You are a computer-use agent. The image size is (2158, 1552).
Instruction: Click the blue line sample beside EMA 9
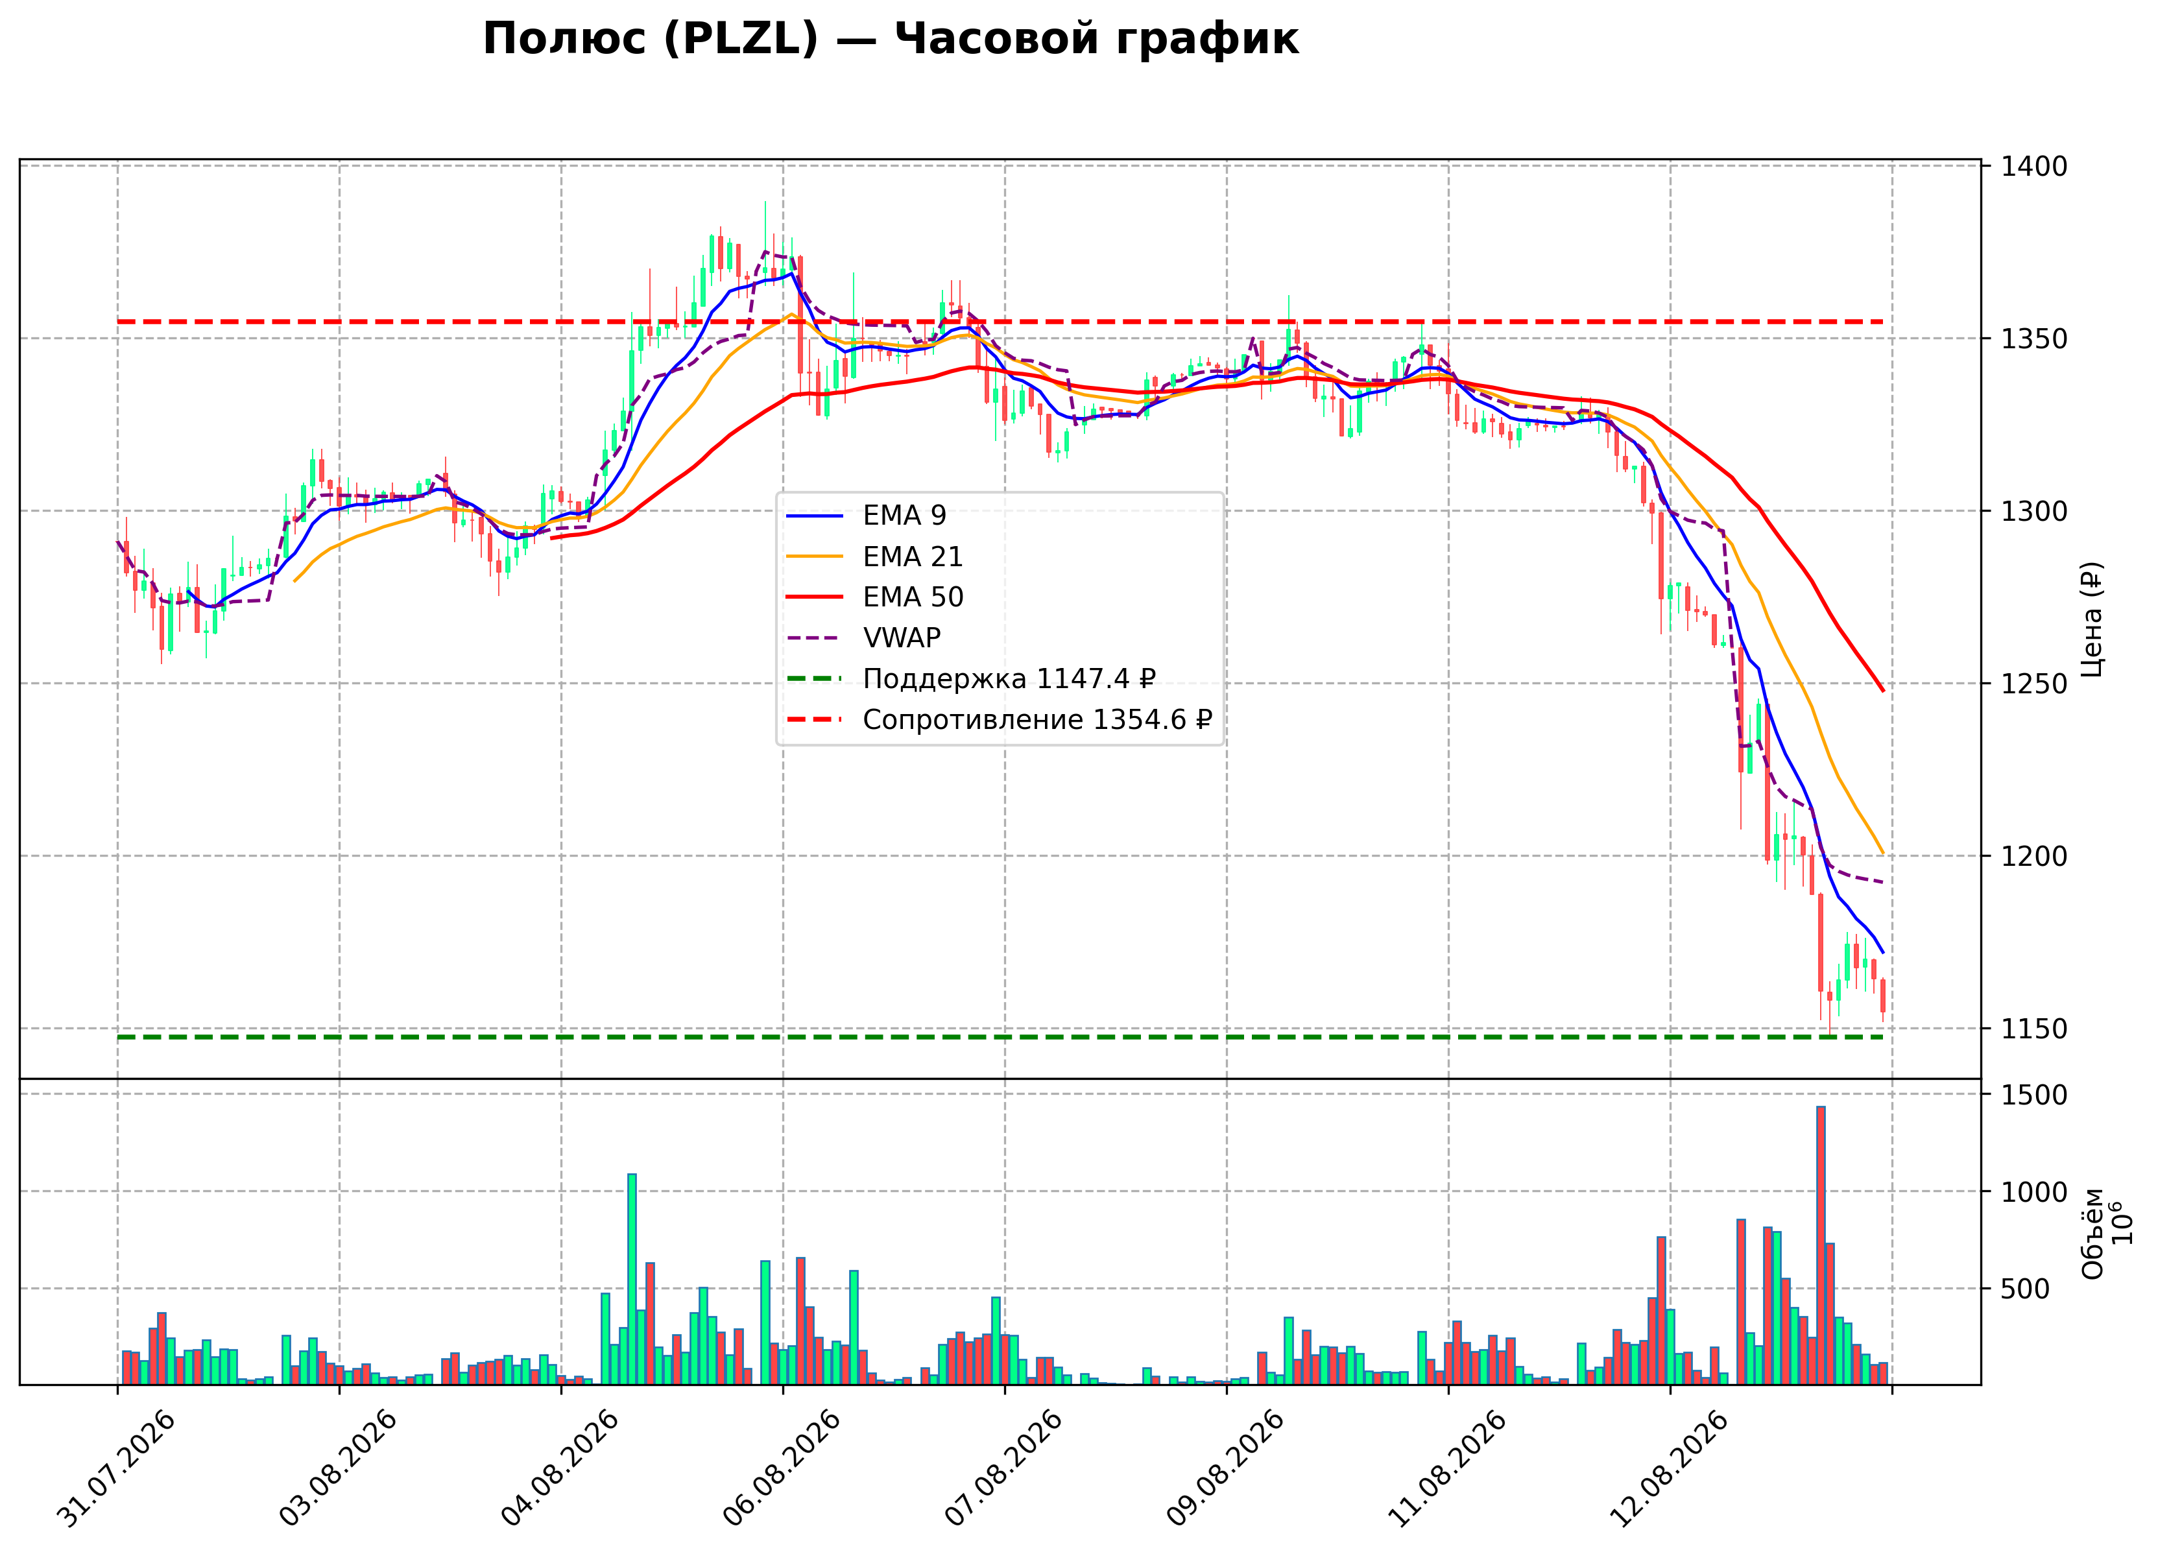click(x=815, y=516)
